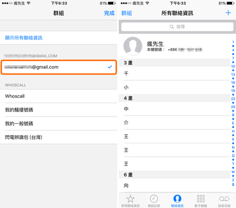Jump to # in the index bar
This screenshot has width=236, height=208.
point(233,184)
